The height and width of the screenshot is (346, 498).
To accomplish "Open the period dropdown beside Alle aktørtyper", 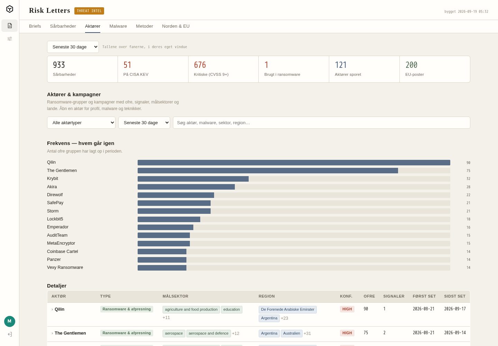I will [144, 123].
